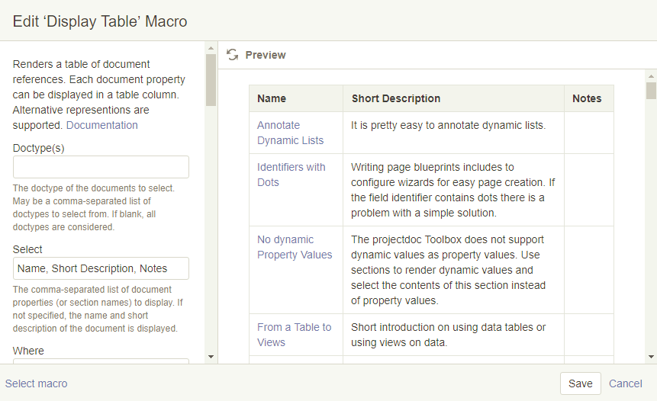This screenshot has height=401, width=657.
Task: Click Select macro at bottom left
Action: click(37, 383)
